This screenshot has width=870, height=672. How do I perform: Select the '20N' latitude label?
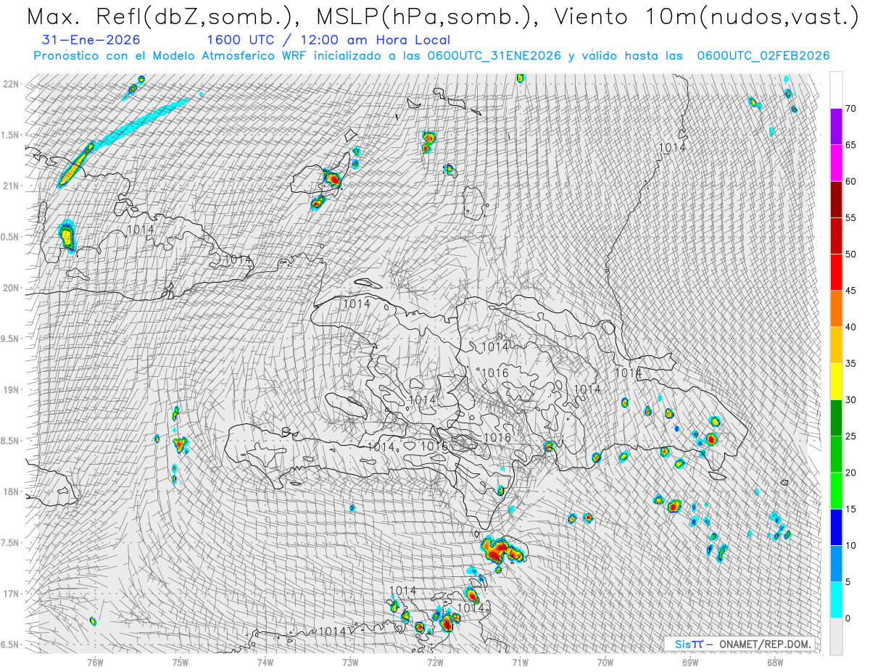[x=10, y=288]
